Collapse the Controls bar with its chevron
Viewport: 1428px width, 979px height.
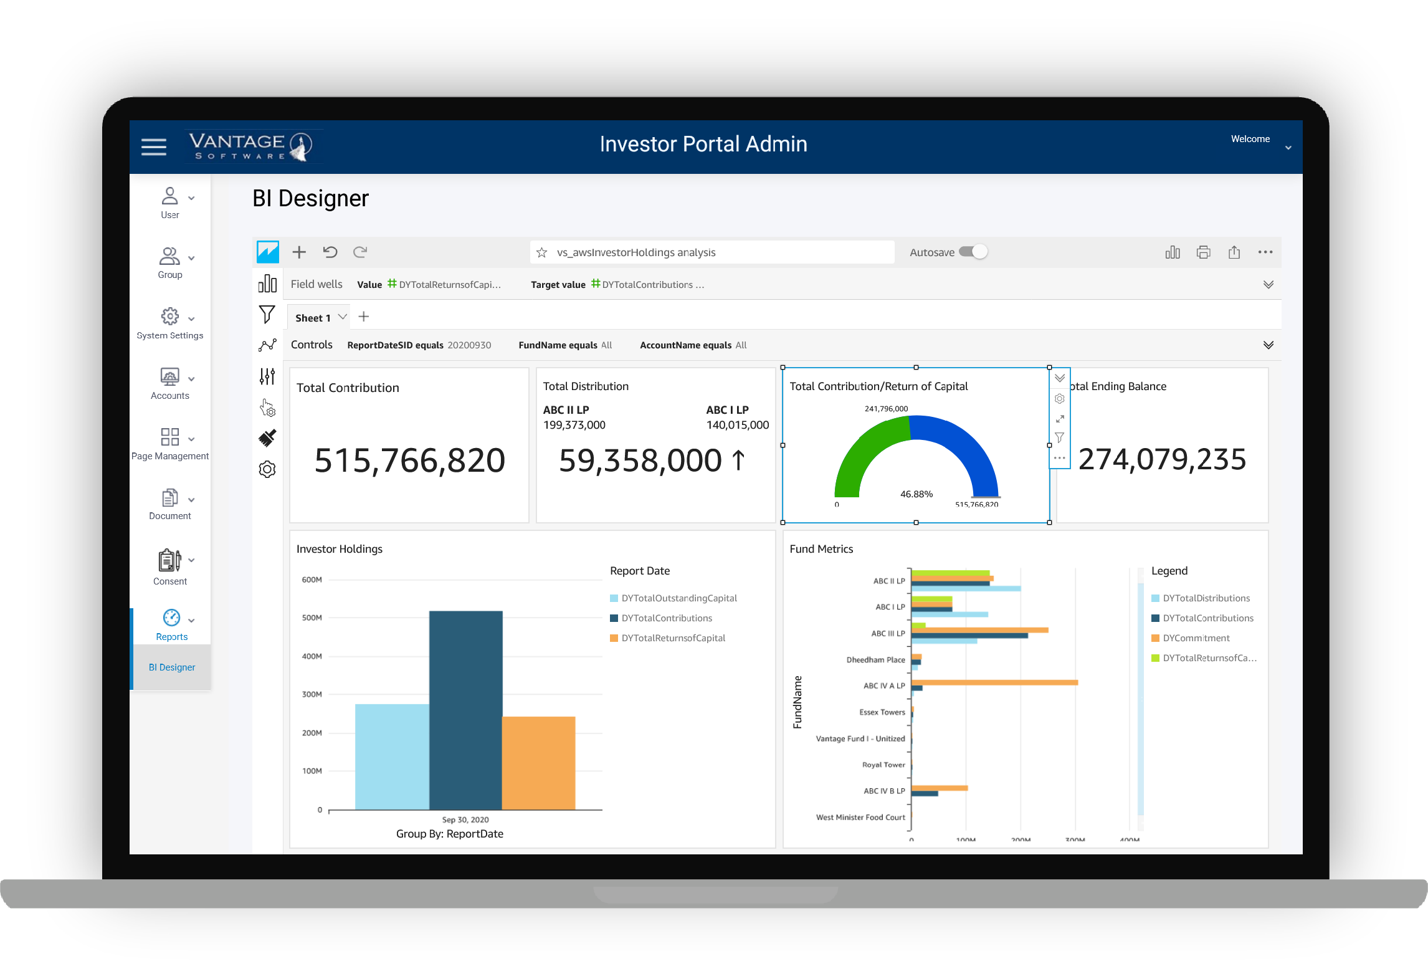(x=1269, y=345)
